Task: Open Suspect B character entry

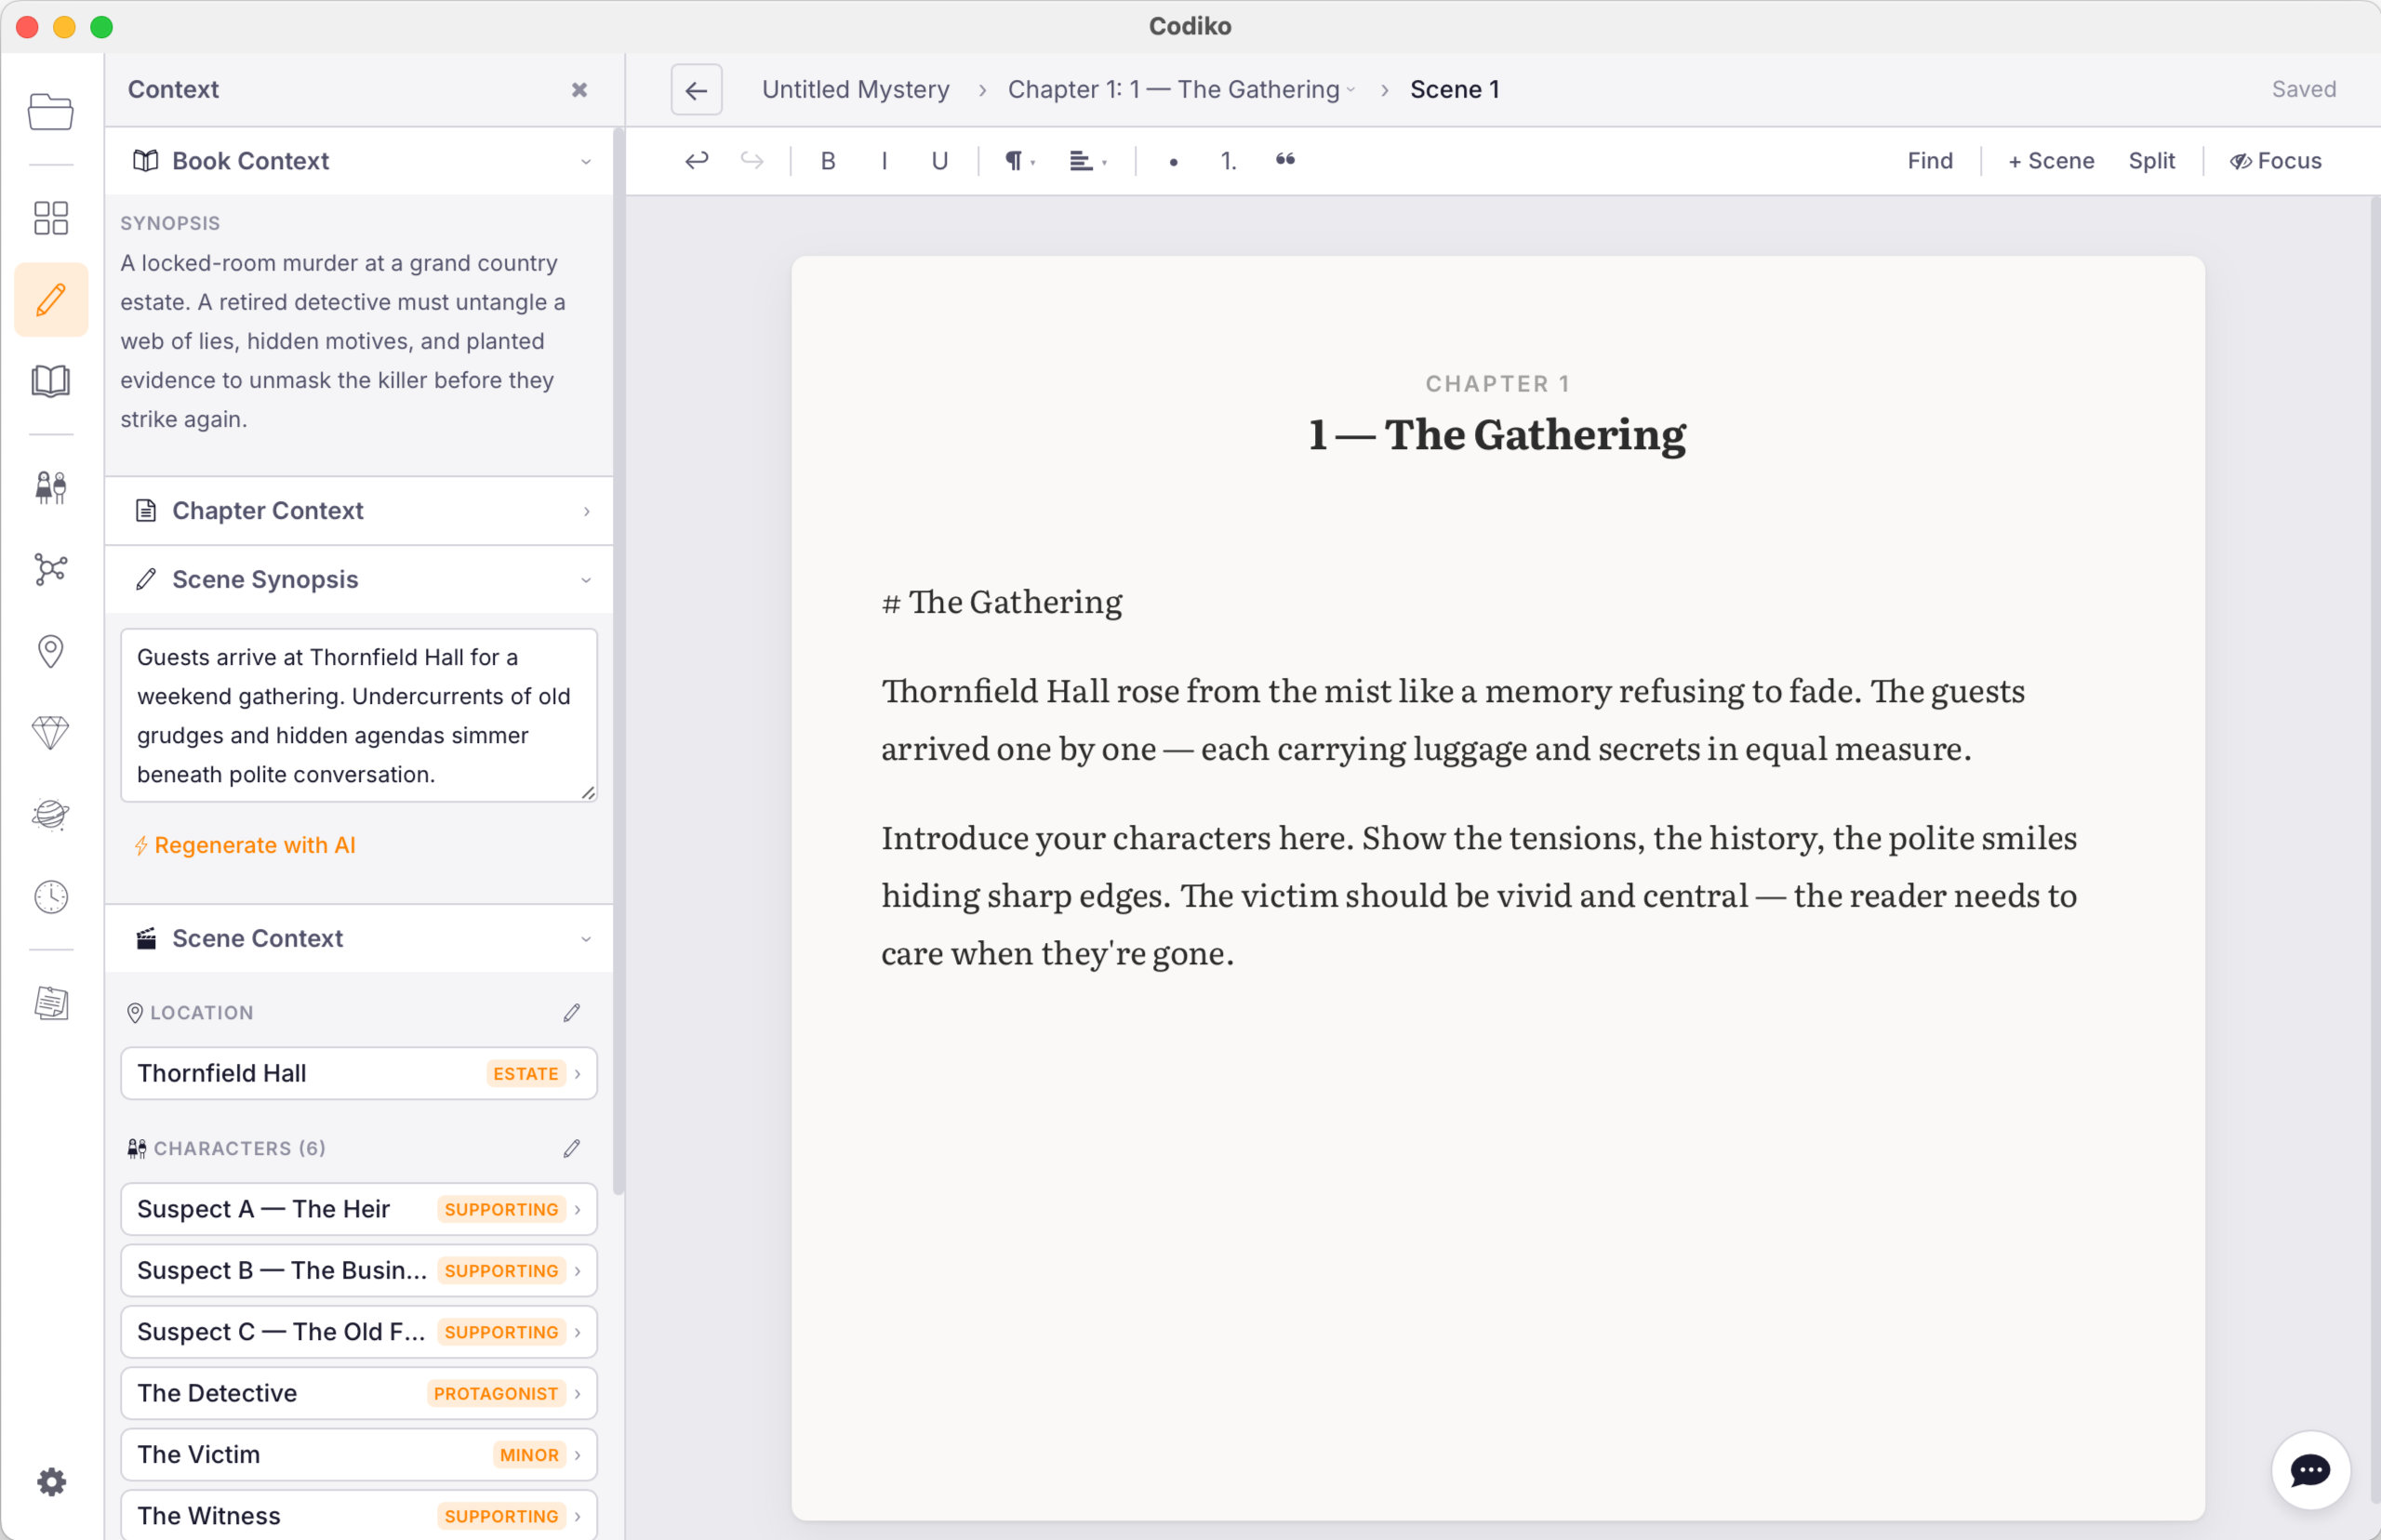Action: (358, 1270)
